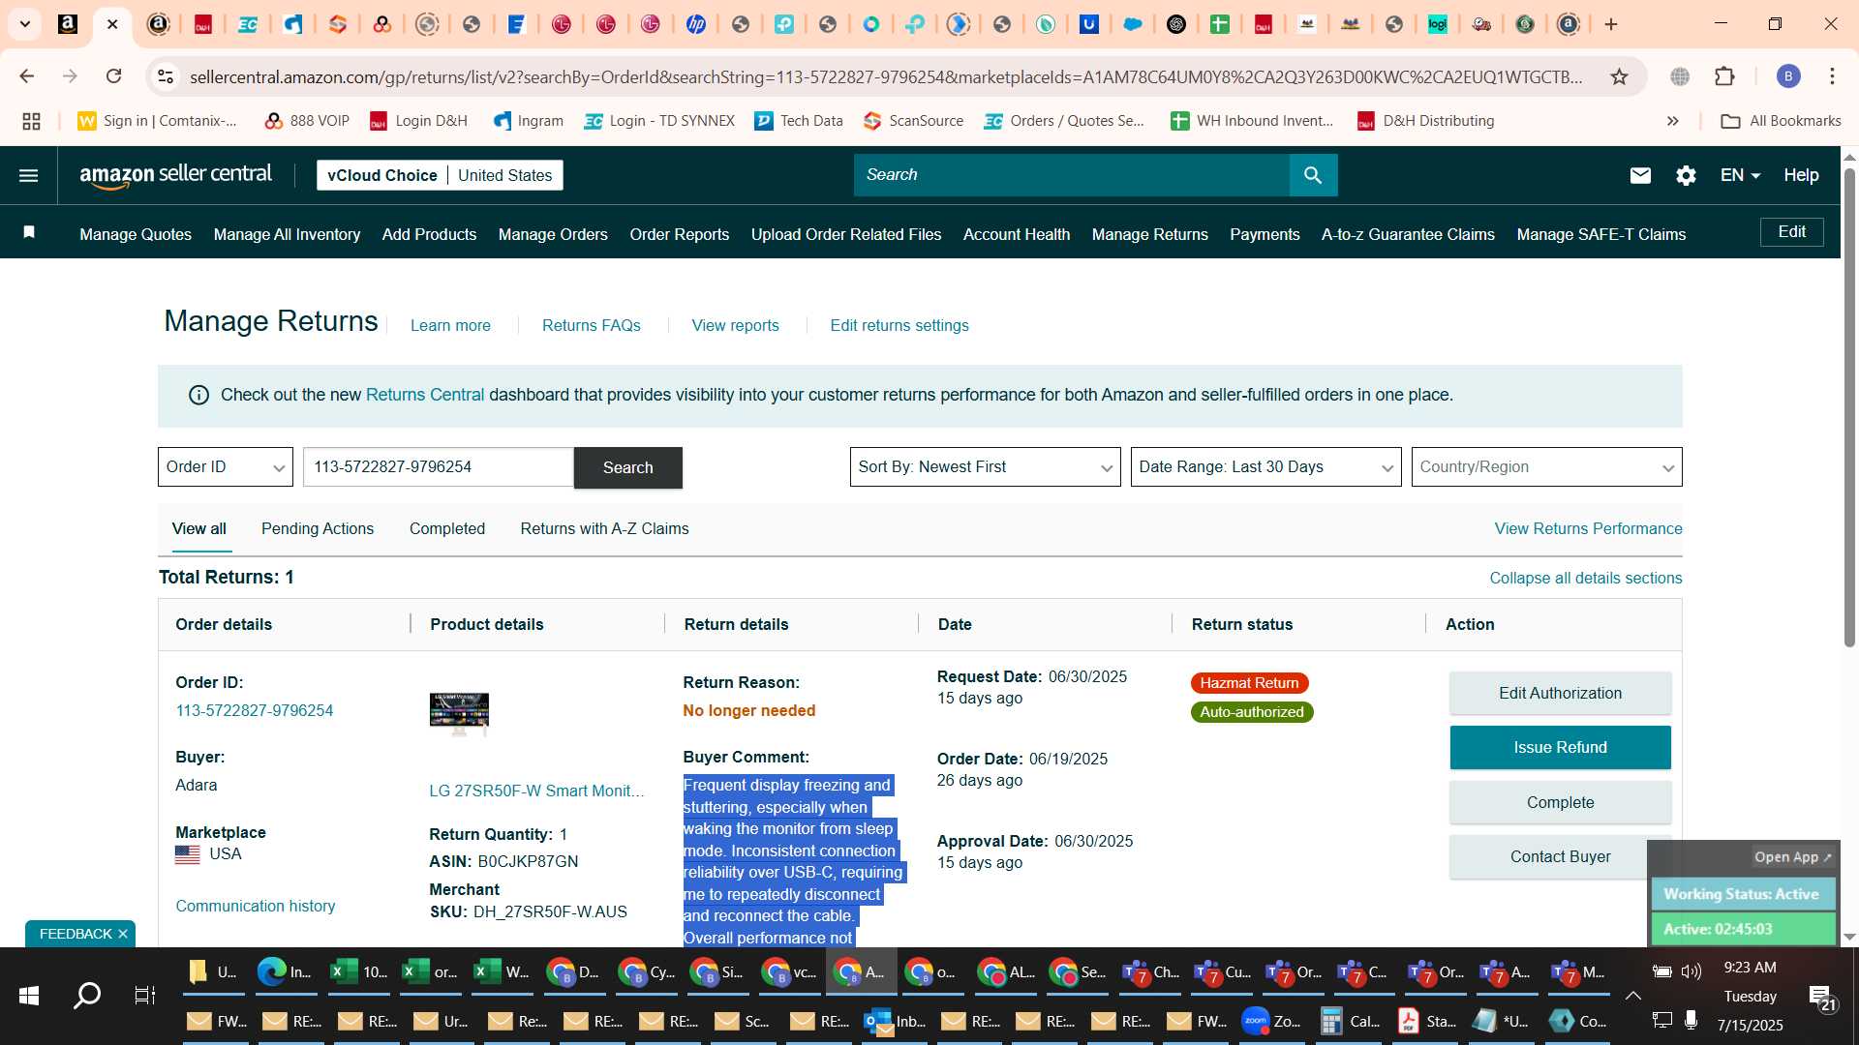Open Account Health menu item
This screenshot has height=1045, width=1859.
click(x=1016, y=234)
